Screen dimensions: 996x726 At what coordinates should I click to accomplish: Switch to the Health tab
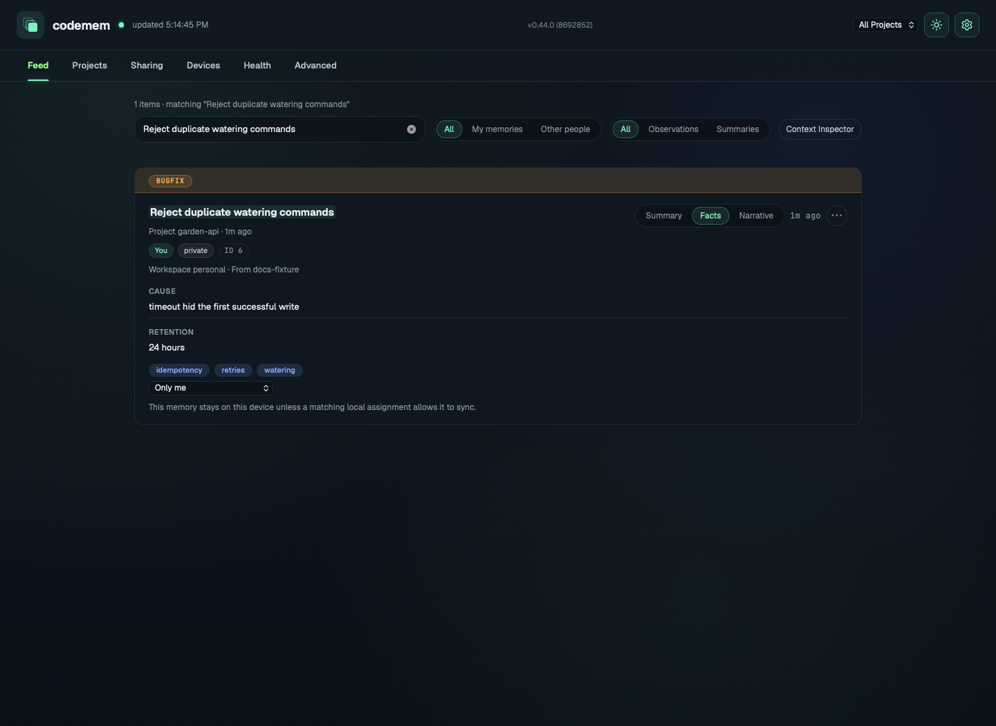tap(257, 66)
